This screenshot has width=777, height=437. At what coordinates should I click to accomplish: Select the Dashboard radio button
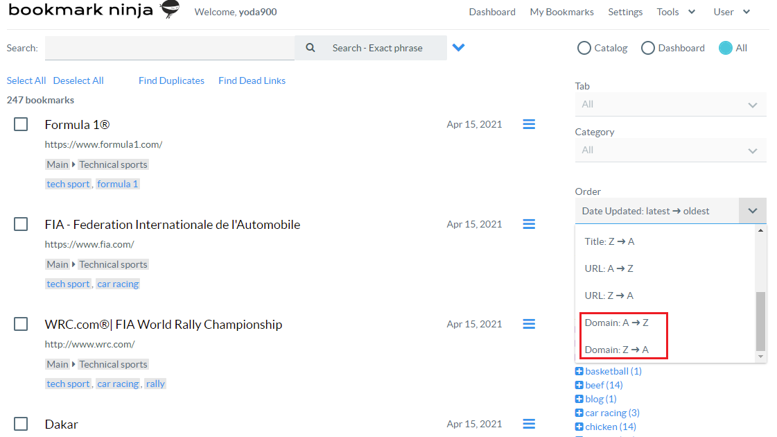pos(648,48)
